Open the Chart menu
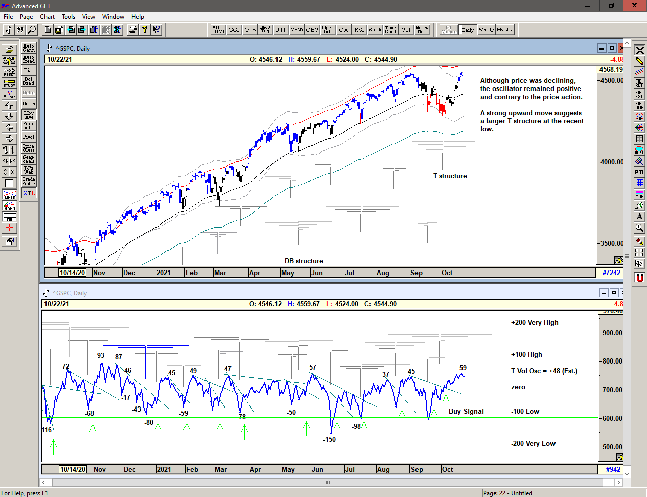The height and width of the screenshot is (497, 647). pos(47,17)
